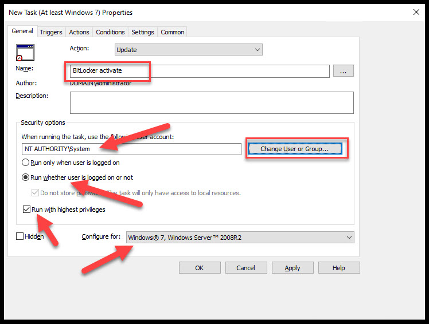Image resolution: width=429 pixels, height=324 pixels.
Task: Toggle the Do not store password checkbox
Action: click(35, 193)
